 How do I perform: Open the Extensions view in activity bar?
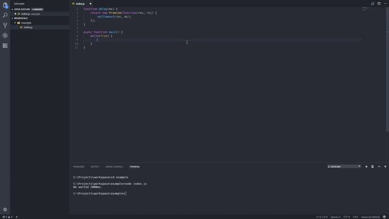click(x=5, y=46)
